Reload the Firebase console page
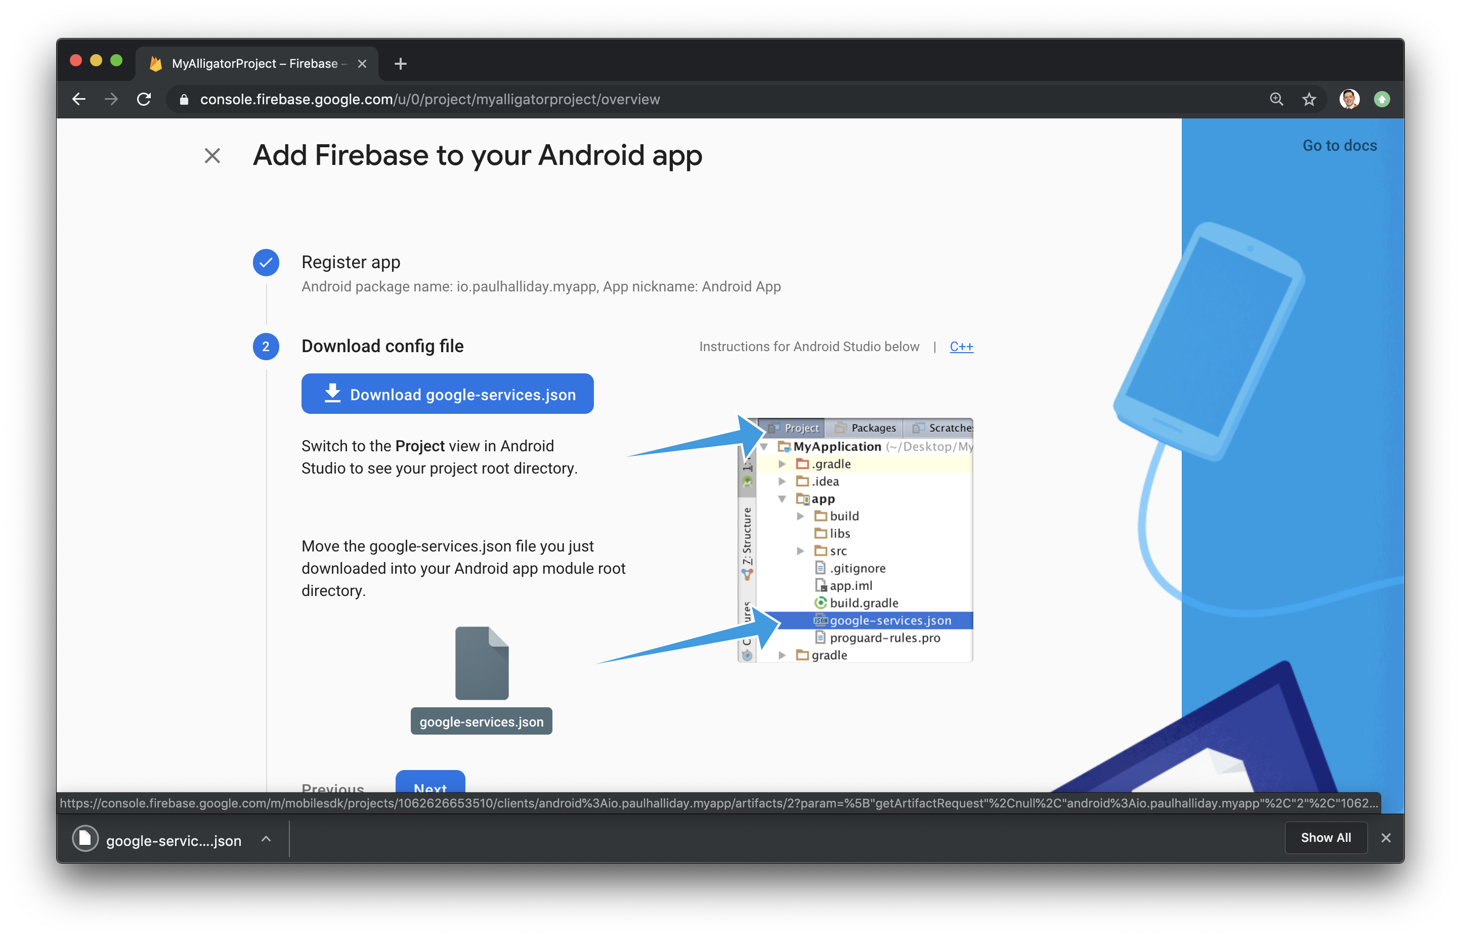The width and height of the screenshot is (1461, 938). 144,99
